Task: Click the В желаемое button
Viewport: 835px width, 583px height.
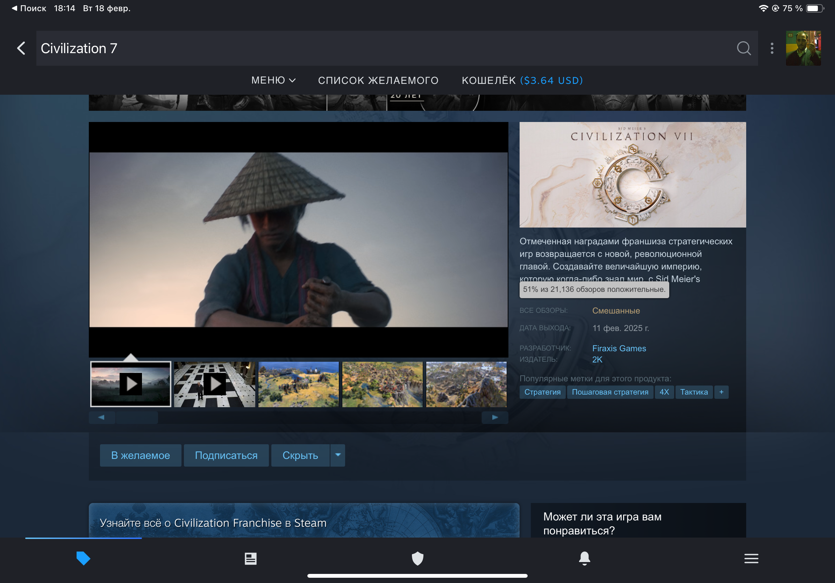Action: [140, 455]
